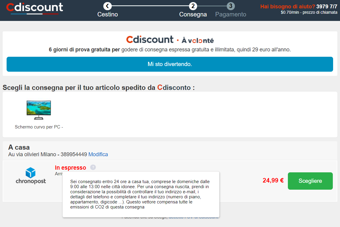Click the In espresso delivery option title
This screenshot has width=340, height=227.
pyautogui.click(x=70, y=168)
